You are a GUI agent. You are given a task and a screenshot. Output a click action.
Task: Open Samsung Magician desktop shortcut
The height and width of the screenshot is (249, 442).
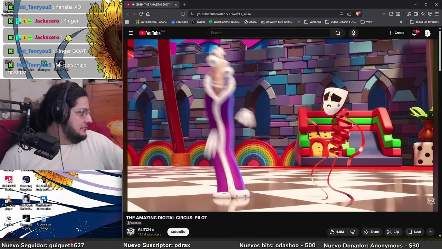coord(26,183)
